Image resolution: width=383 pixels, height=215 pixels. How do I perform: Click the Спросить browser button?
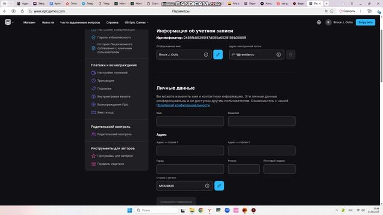(347, 11)
